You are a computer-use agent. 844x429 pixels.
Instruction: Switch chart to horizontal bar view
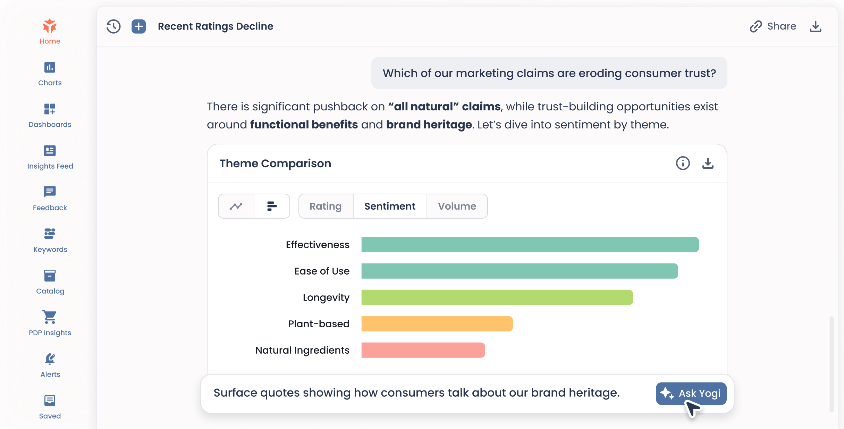coord(272,206)
